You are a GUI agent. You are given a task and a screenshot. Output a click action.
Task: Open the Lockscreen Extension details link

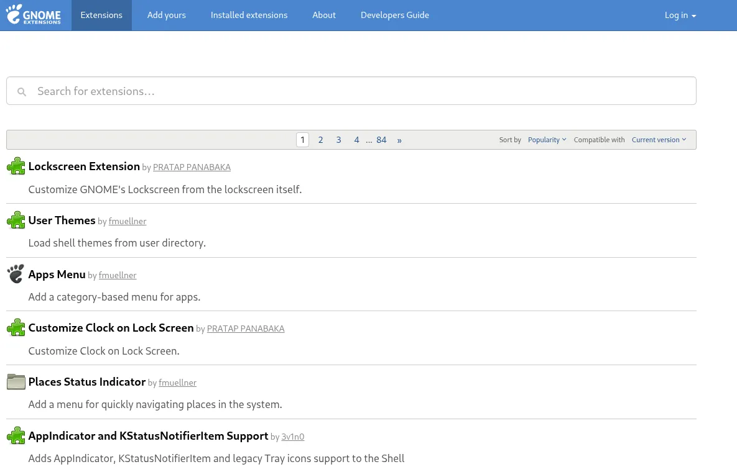click(84, 166)
